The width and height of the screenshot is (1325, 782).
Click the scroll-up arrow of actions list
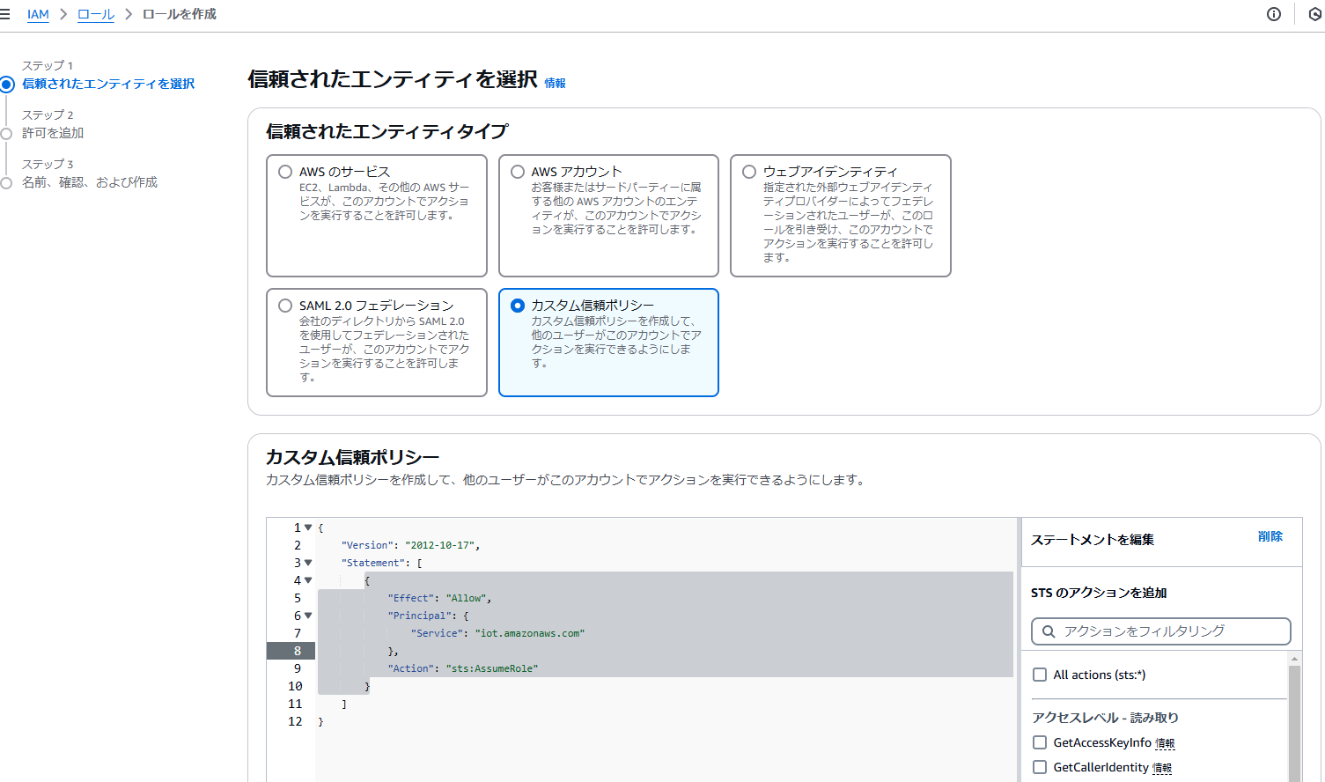1294,659
